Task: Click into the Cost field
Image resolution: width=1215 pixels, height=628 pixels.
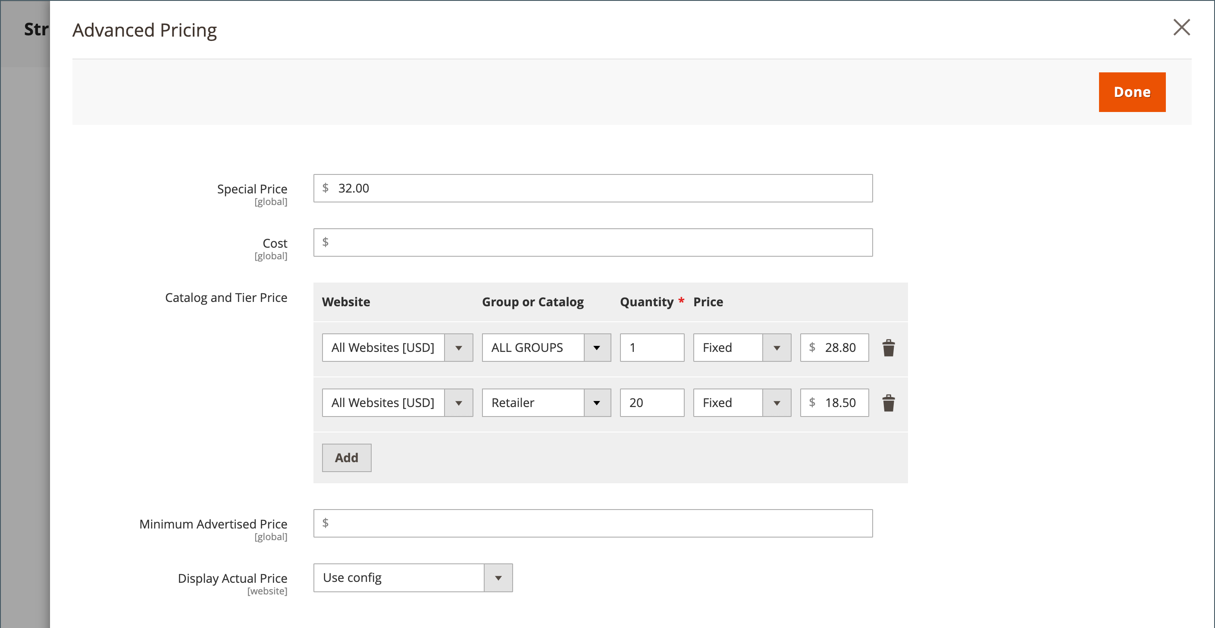Action: click(x=592, y=242)
